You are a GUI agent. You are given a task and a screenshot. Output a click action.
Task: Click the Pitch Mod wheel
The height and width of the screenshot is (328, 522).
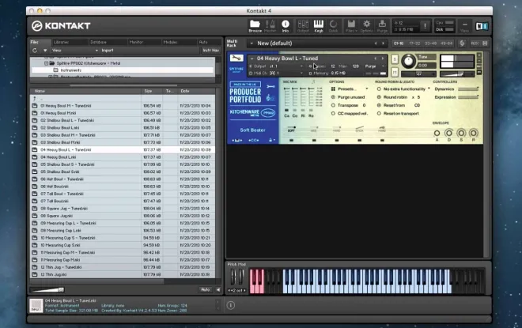233,277
